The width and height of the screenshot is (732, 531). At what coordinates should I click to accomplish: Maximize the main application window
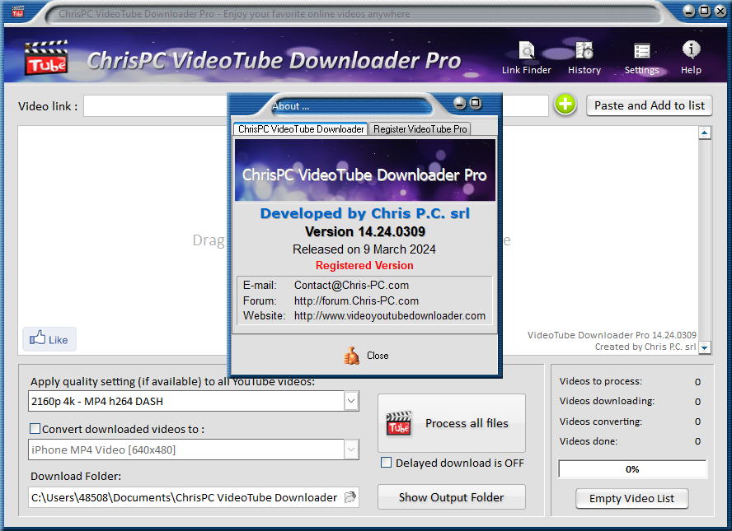pyautogui.click(x=705, y=11)
